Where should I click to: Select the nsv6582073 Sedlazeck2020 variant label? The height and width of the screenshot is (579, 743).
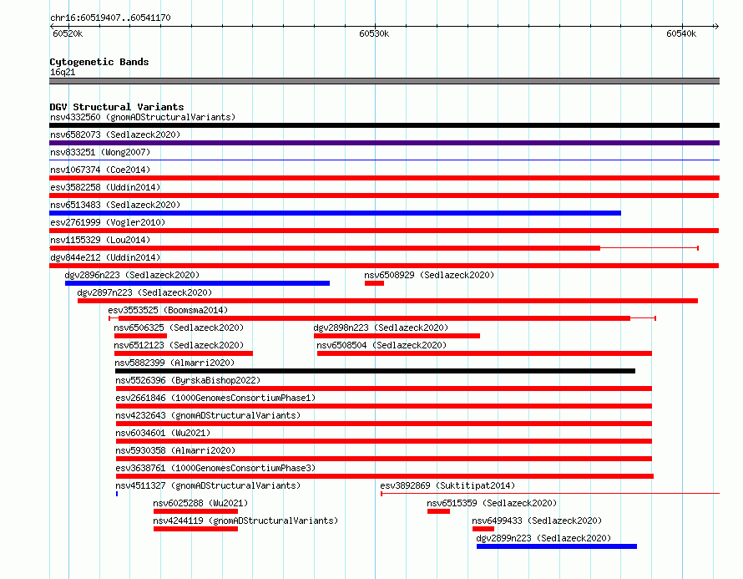pos(115,135)
